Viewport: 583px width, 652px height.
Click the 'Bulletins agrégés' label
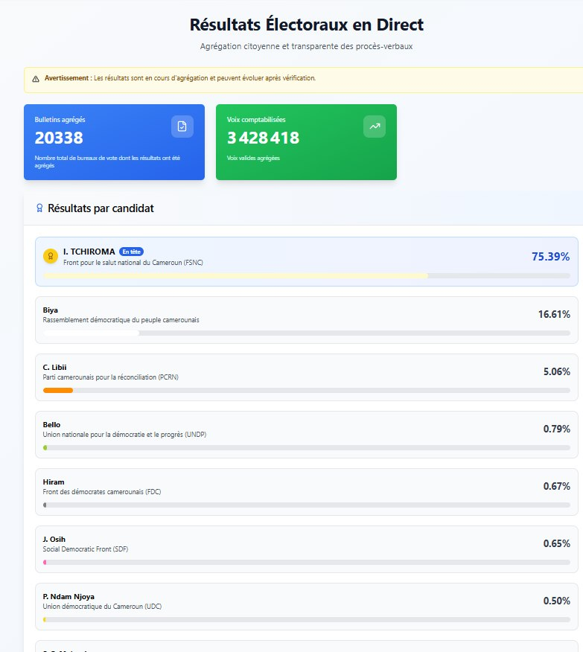point(60,119)
